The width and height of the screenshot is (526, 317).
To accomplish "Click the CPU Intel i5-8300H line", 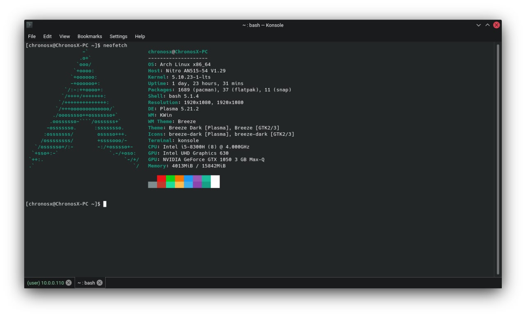I will coord(198,147).
